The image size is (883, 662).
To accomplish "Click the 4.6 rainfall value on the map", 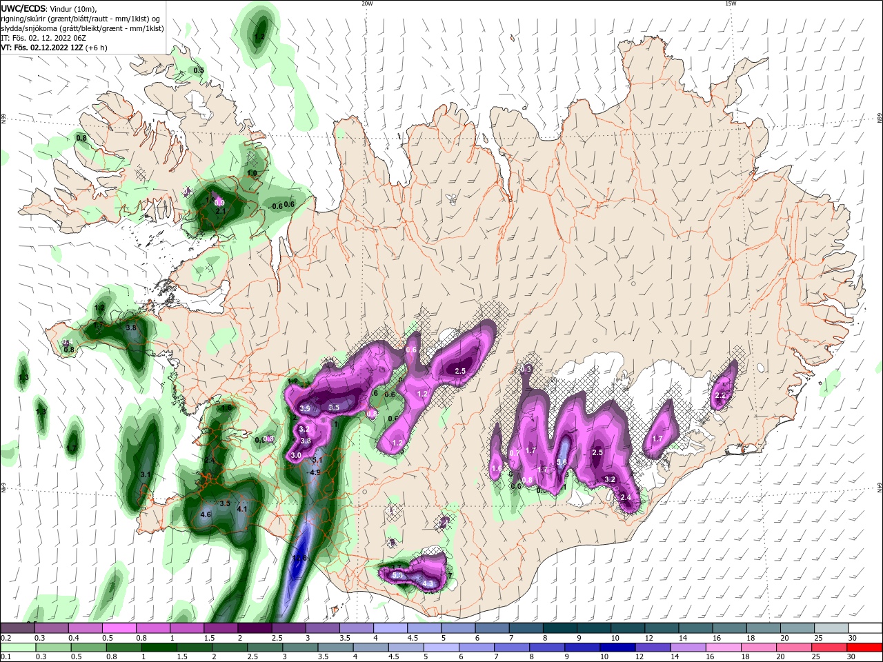I will [x=206, y=514].
